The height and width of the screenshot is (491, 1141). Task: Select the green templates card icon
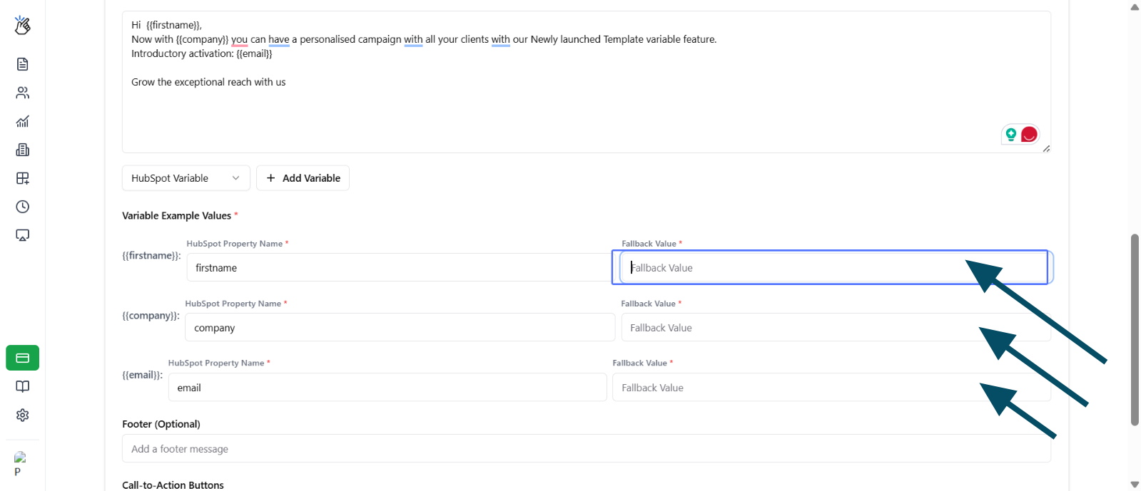click(x=23, y=358)
